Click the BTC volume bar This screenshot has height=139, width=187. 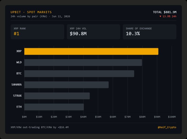point(79,73)
